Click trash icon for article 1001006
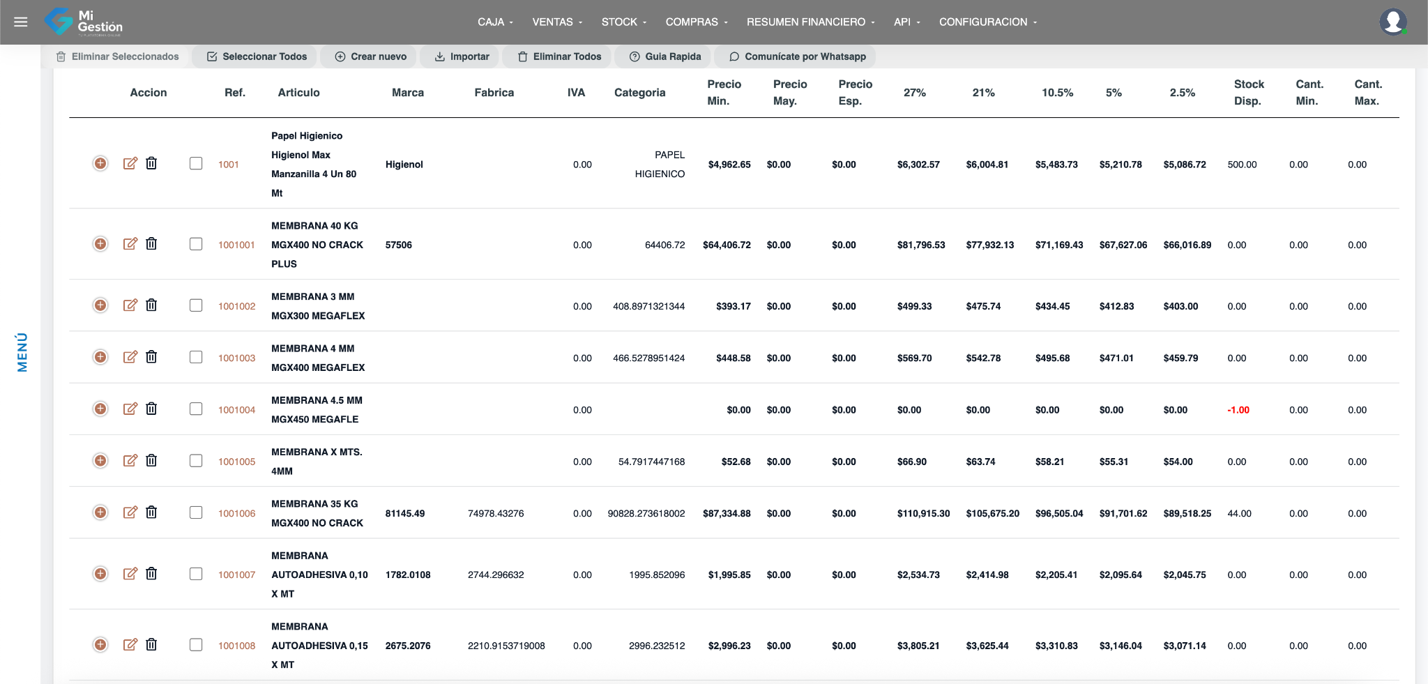1428x684 pixels. click(151, 512)
